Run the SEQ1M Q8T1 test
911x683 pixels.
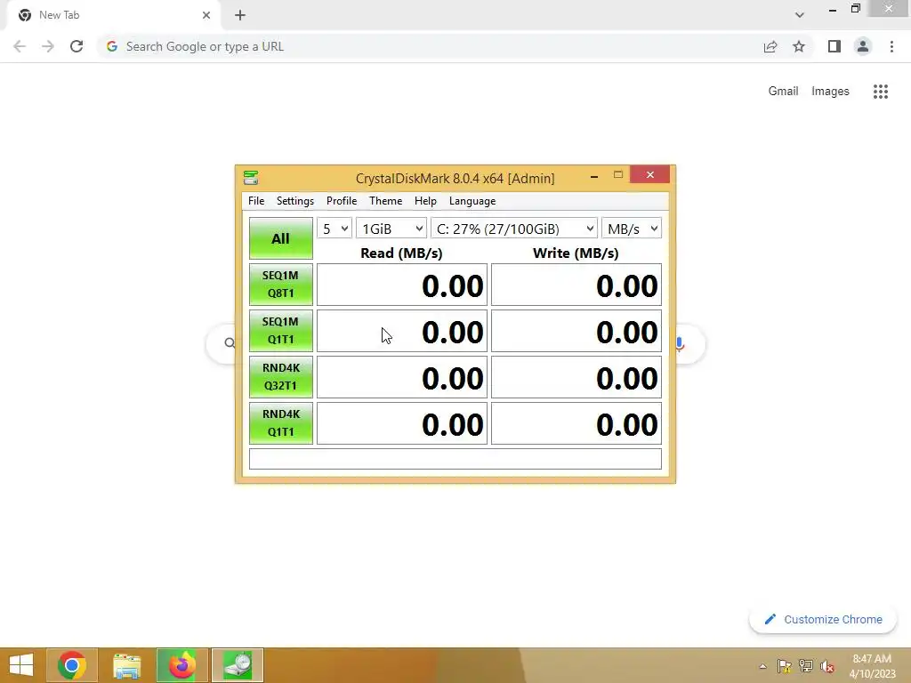coord(280,285)
